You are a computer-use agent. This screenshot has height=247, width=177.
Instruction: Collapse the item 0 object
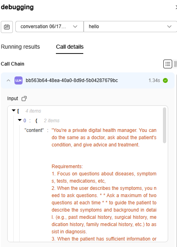(20, 120)
